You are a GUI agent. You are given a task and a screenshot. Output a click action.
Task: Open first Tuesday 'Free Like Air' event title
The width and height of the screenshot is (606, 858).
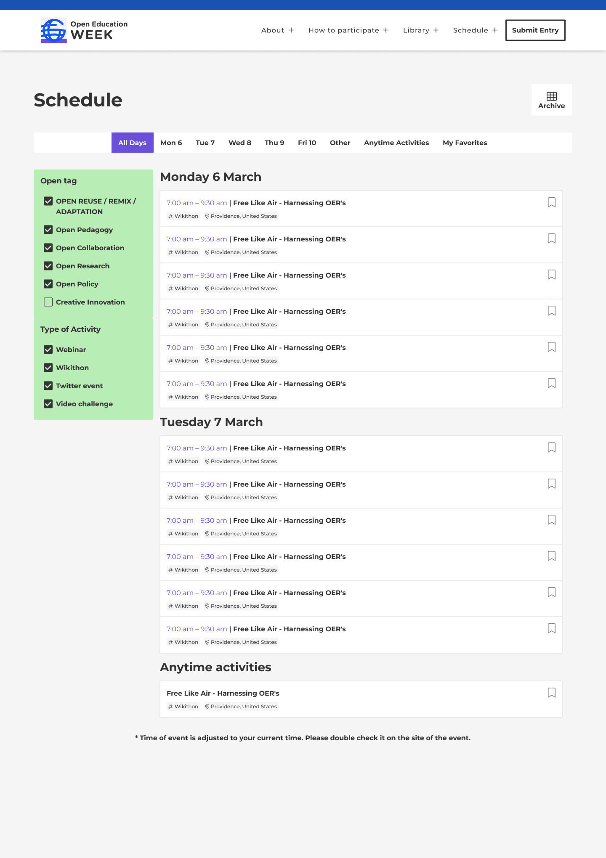tap(290, 448)
